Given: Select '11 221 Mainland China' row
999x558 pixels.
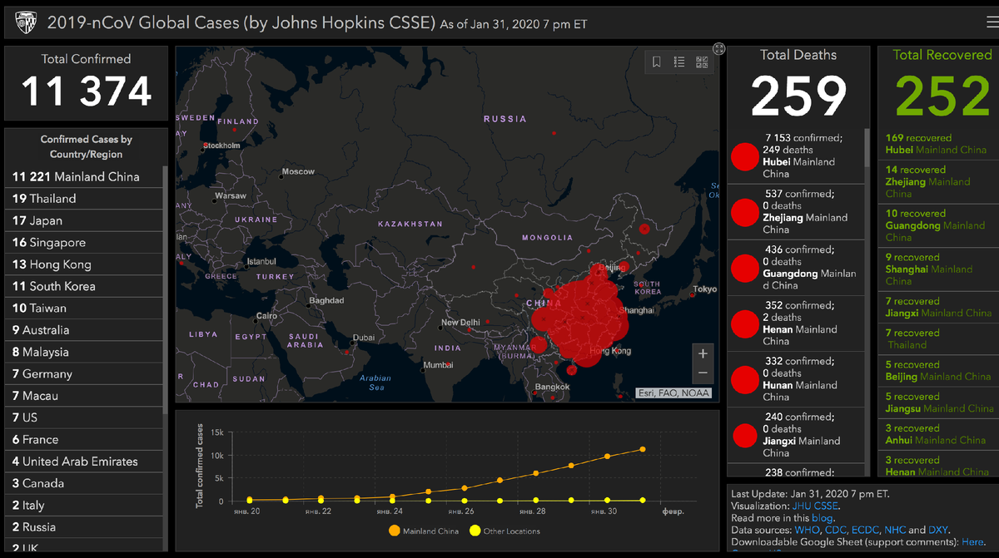Looking at the screenshot, I should [83, 176].
